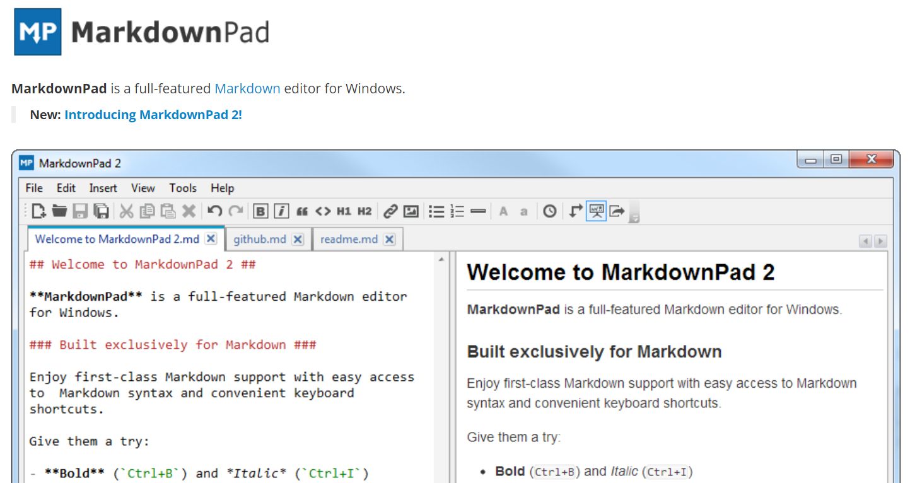Click the Delete X icon in toolbar
Viewport: 910px width, 483px height.
click(x=188, y=211)
